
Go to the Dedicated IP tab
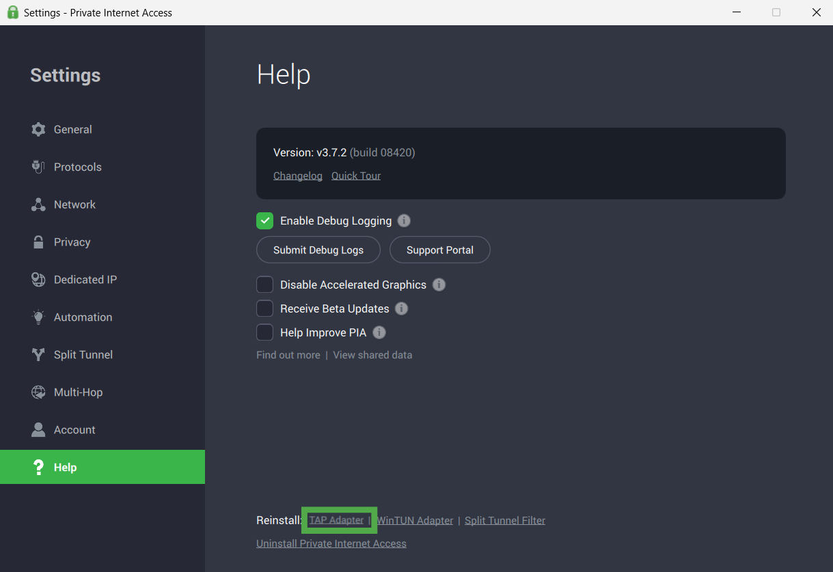(x=103, y=279)
